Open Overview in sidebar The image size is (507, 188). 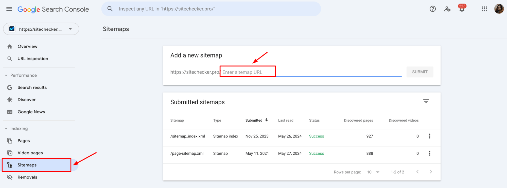point(27,46)
